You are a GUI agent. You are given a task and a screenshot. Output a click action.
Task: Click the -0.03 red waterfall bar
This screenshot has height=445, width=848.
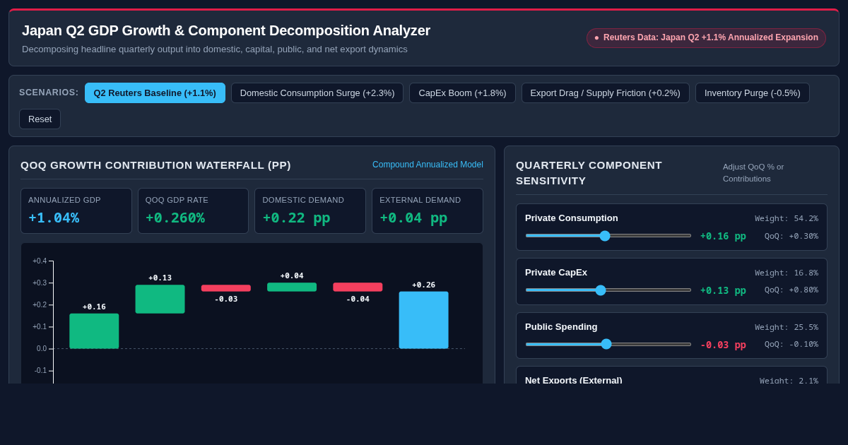tap(226, 288)
